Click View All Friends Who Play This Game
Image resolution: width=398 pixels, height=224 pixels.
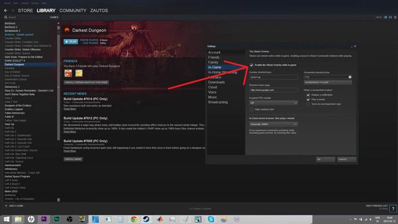[86, 83]
